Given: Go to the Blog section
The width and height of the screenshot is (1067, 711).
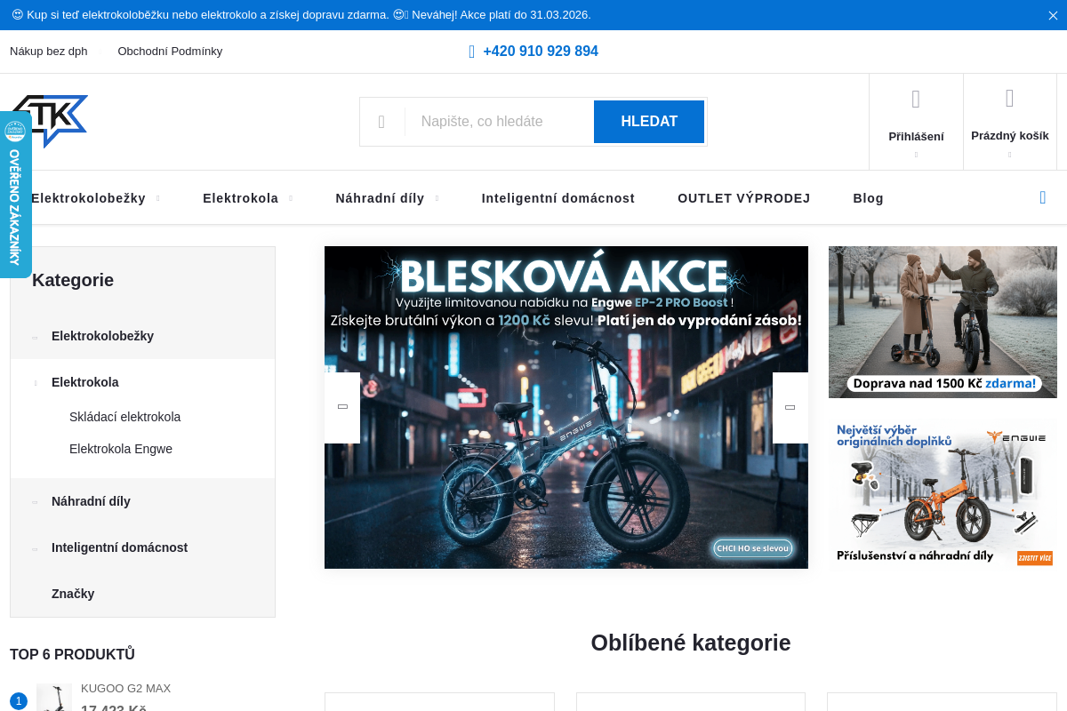Looking at the screenshot, I should point(868,198).
